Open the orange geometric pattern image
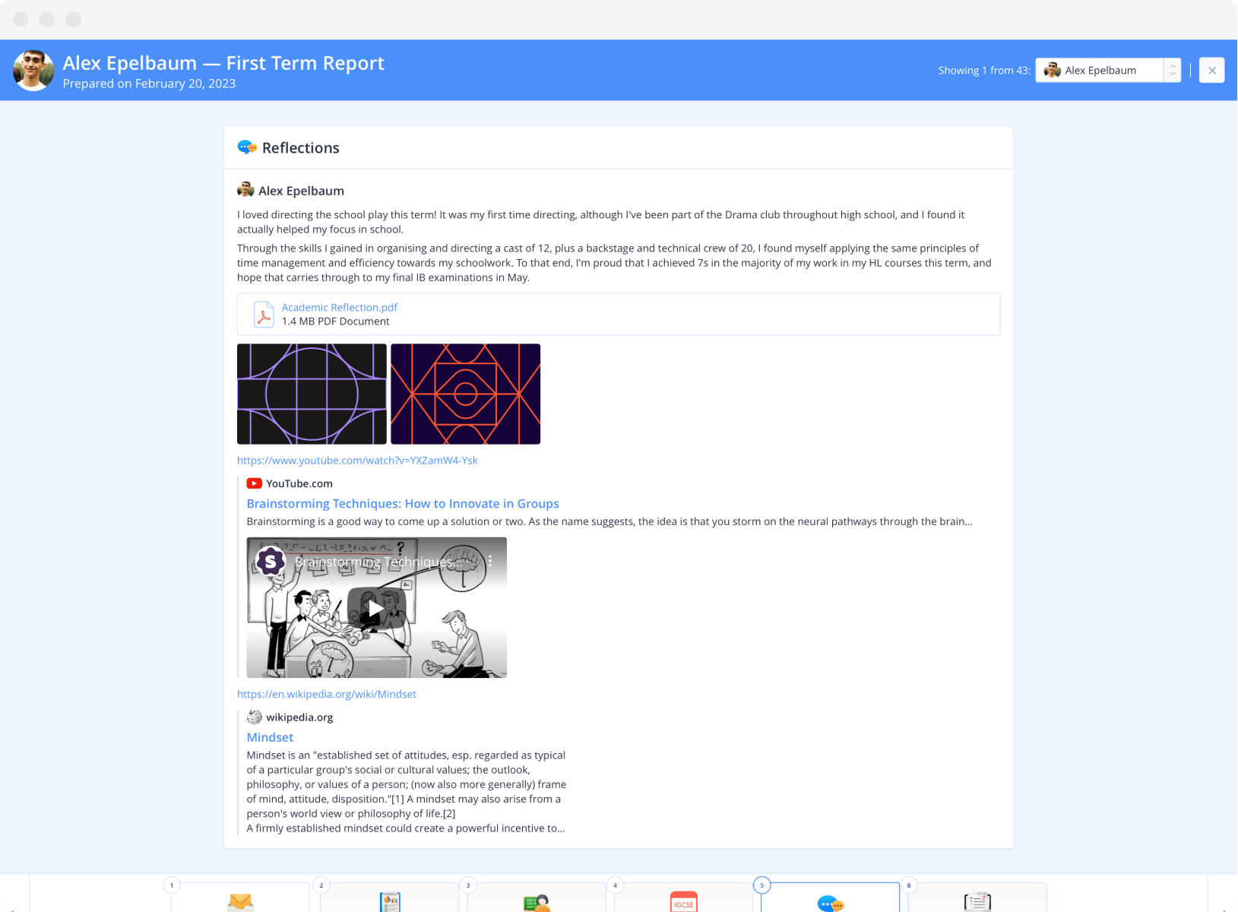Screen dimensions: 1238x912 click(465, 394)
